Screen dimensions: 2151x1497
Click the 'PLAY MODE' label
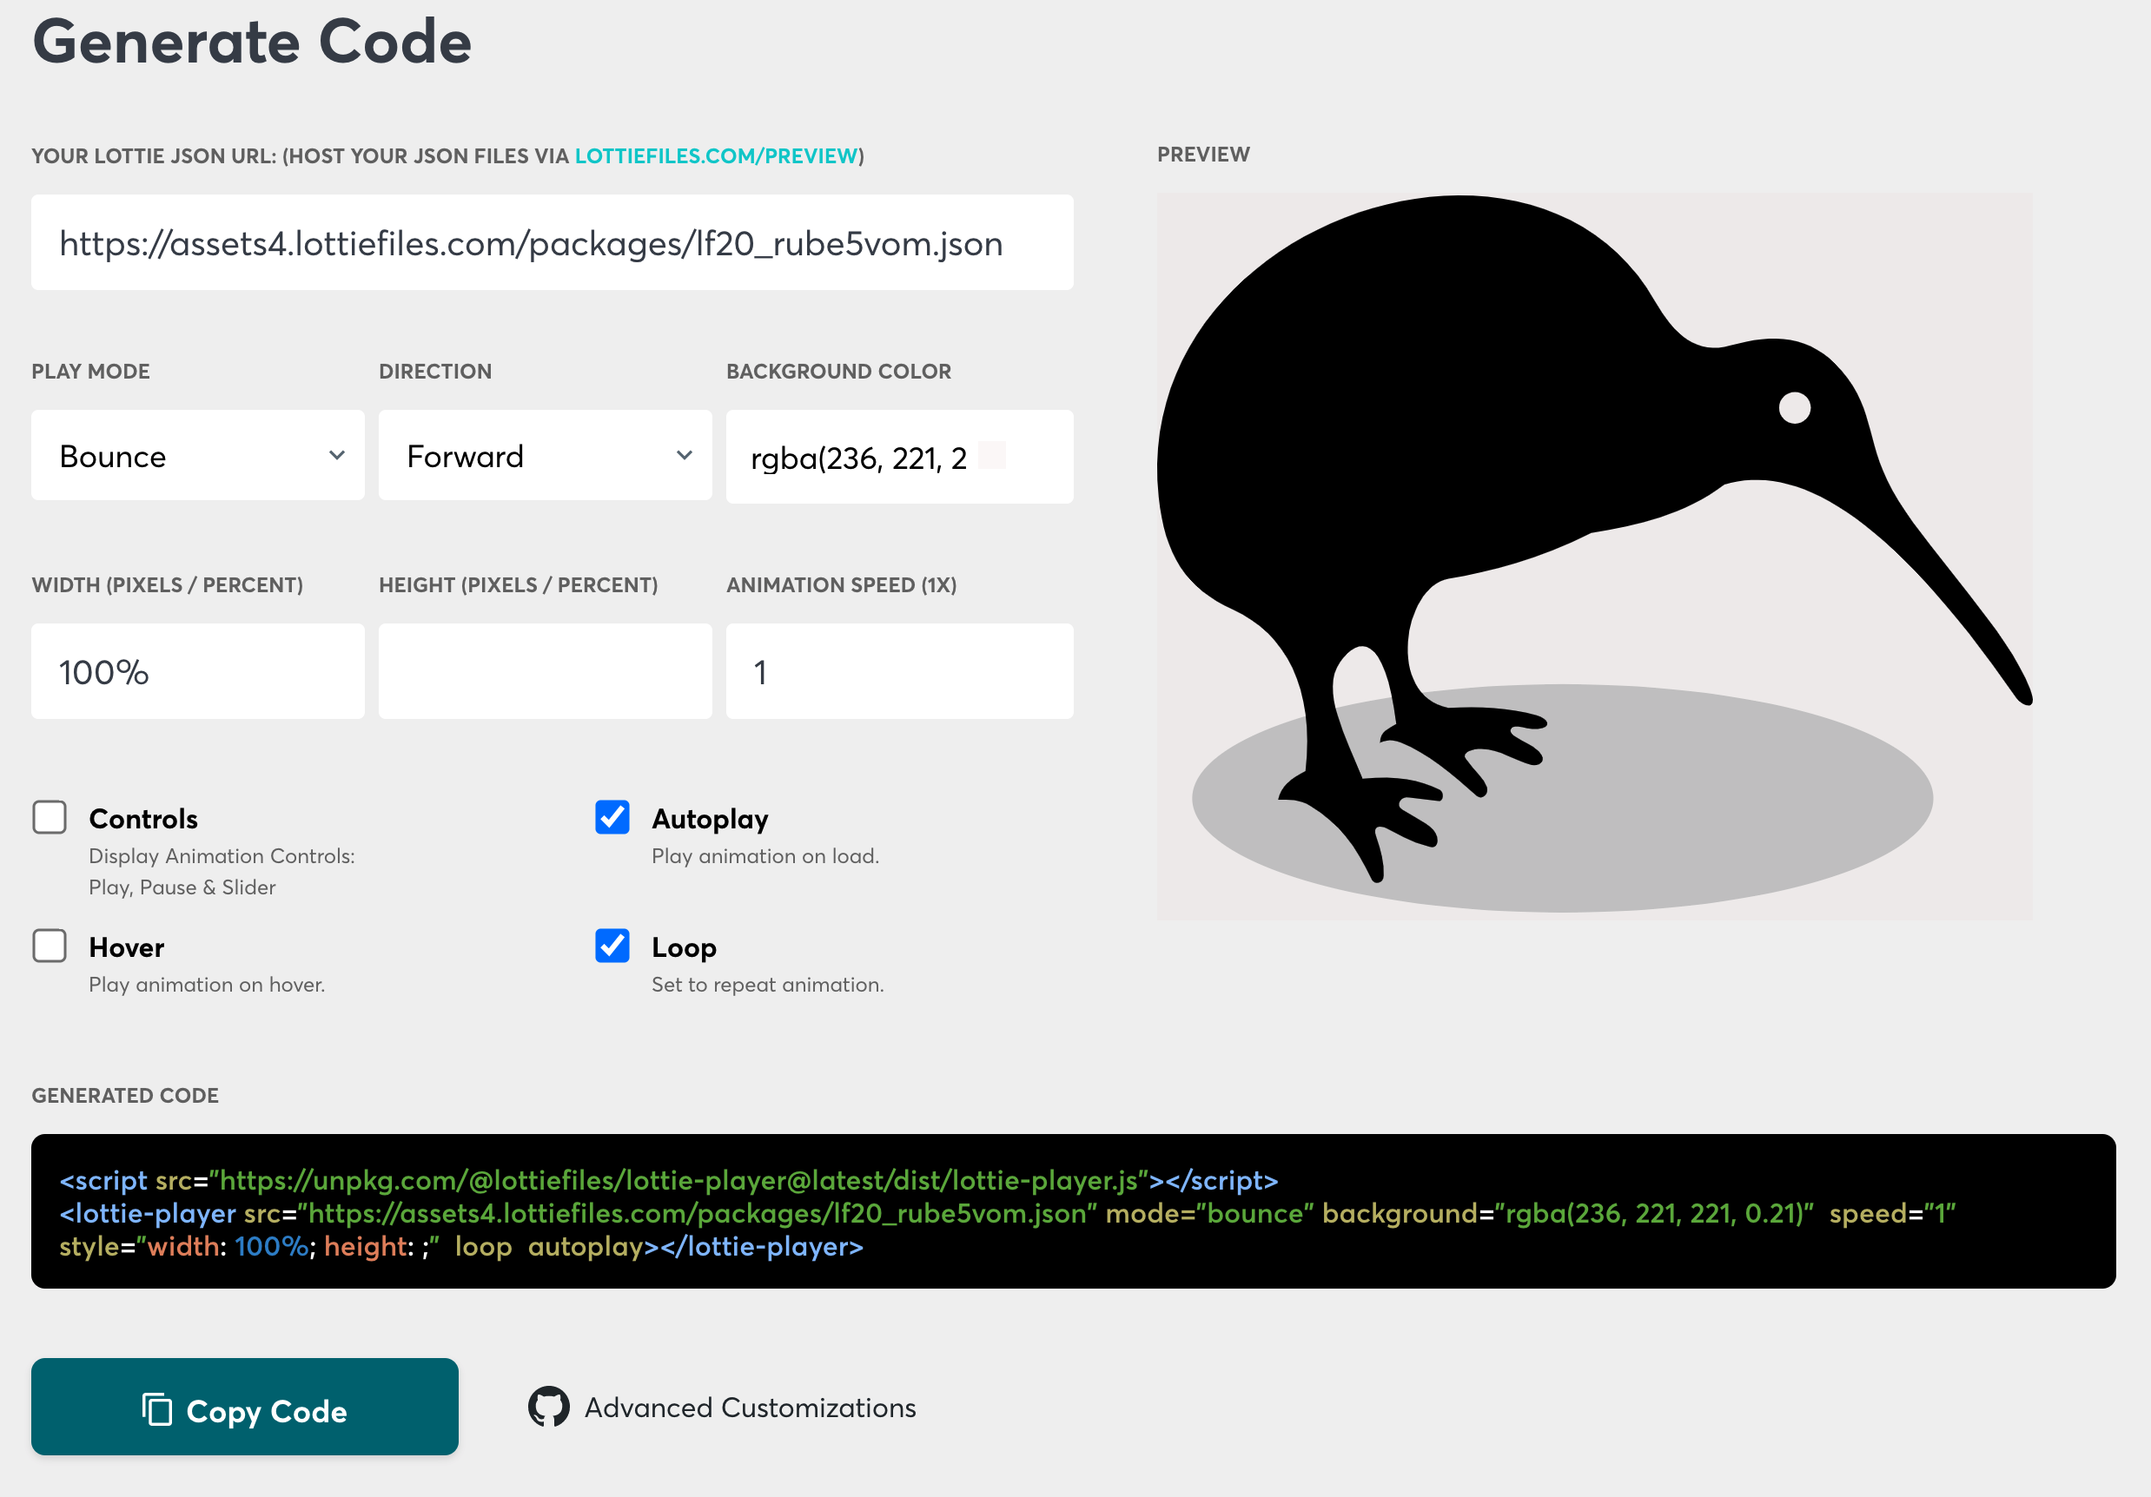[x=91, y=372]
